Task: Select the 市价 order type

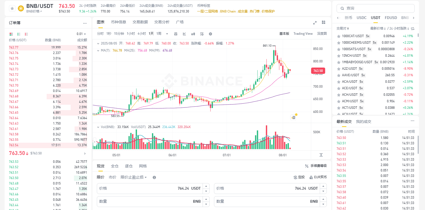Action: 113,177
